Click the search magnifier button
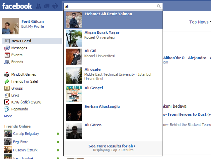This screenshot has height=159, width=211. pyautogui.click(x=159, y=6)
